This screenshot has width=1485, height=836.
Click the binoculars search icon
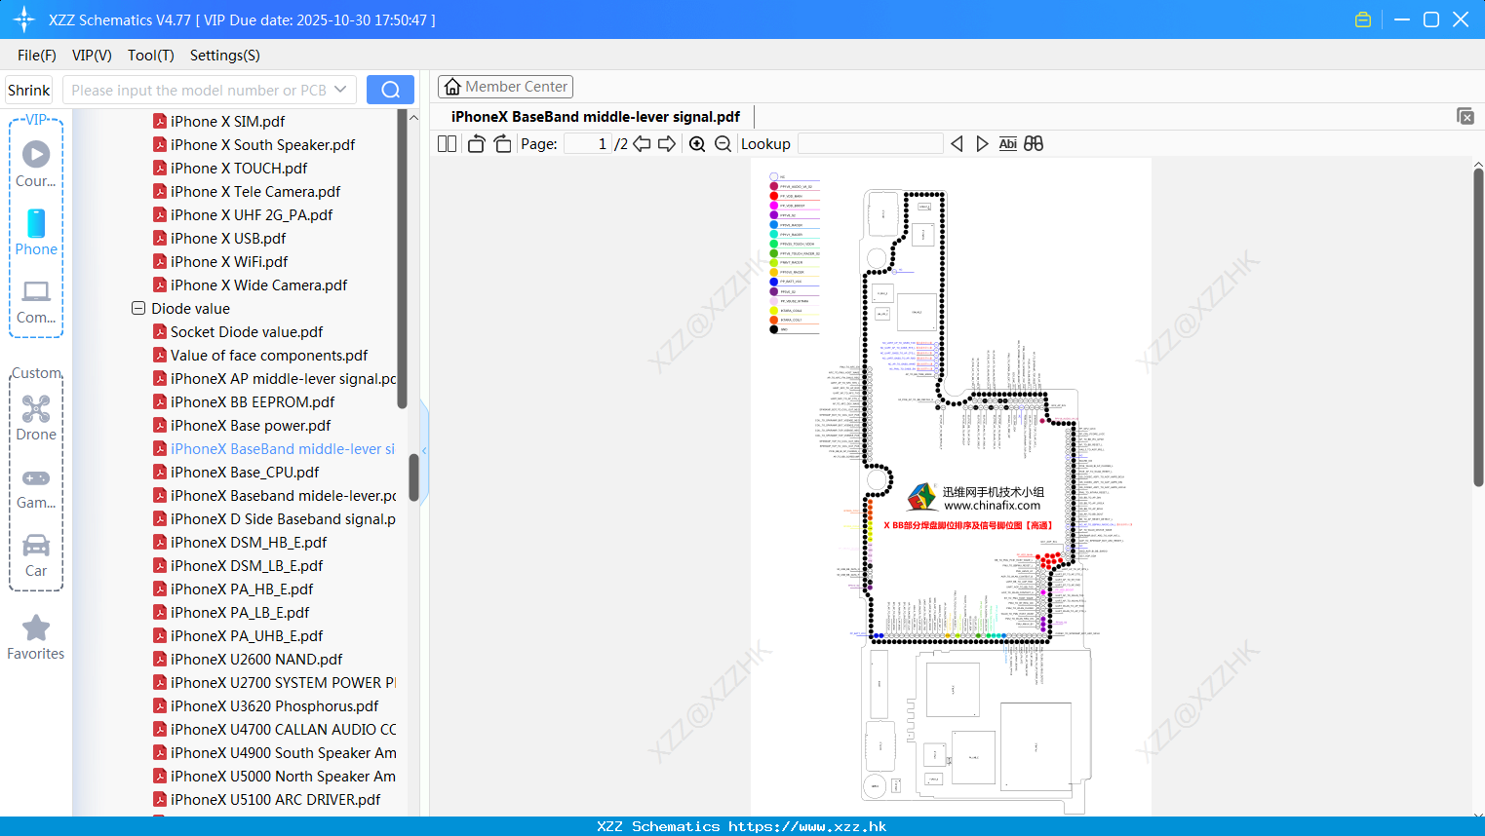pos(1034,143)
